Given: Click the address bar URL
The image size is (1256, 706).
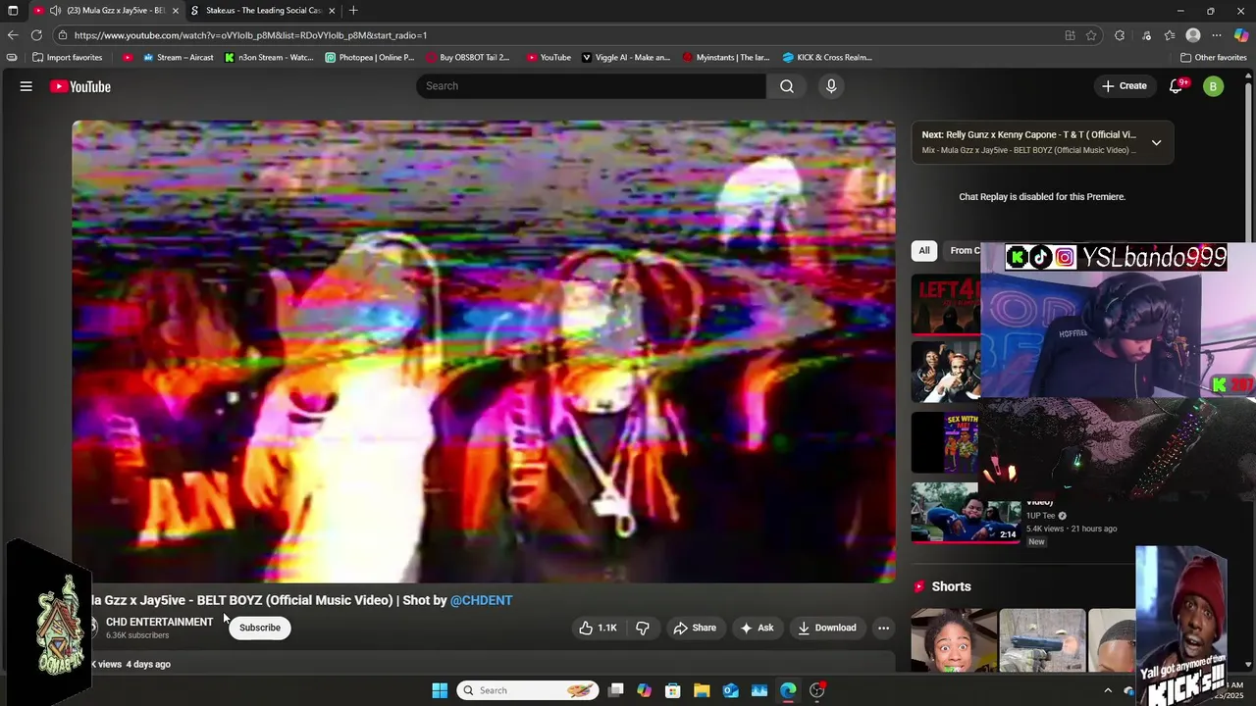Looking at the screenshot, I should point(250,35).
